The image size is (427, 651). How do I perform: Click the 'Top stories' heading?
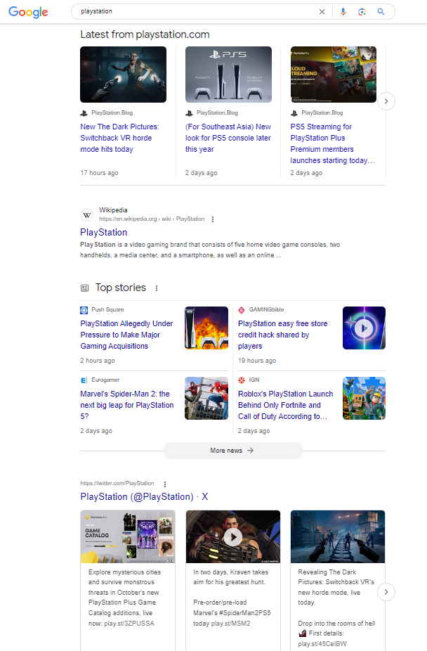(121, 288)
